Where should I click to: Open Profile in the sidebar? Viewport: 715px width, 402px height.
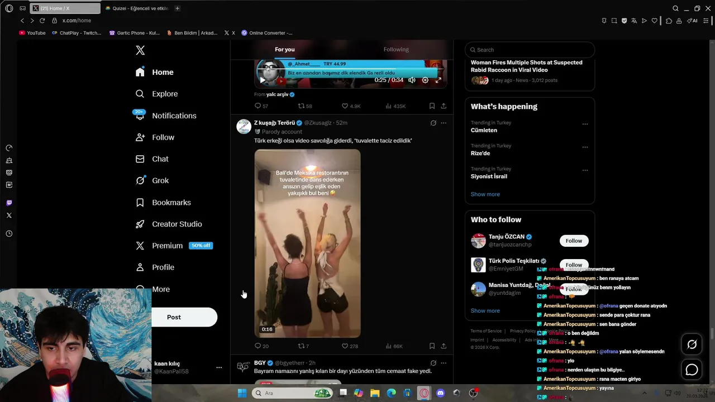[155, 267]
